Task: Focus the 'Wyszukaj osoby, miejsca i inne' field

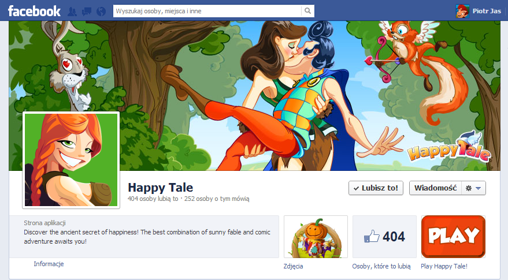Action: point(207,10)
